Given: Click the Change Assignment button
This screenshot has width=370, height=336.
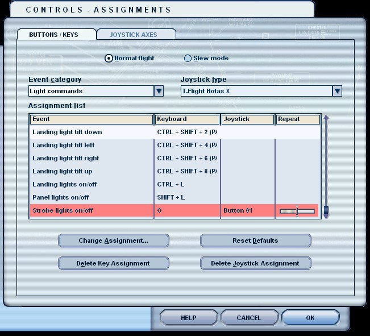Looking at the screenshot, I should pos(113,240).
